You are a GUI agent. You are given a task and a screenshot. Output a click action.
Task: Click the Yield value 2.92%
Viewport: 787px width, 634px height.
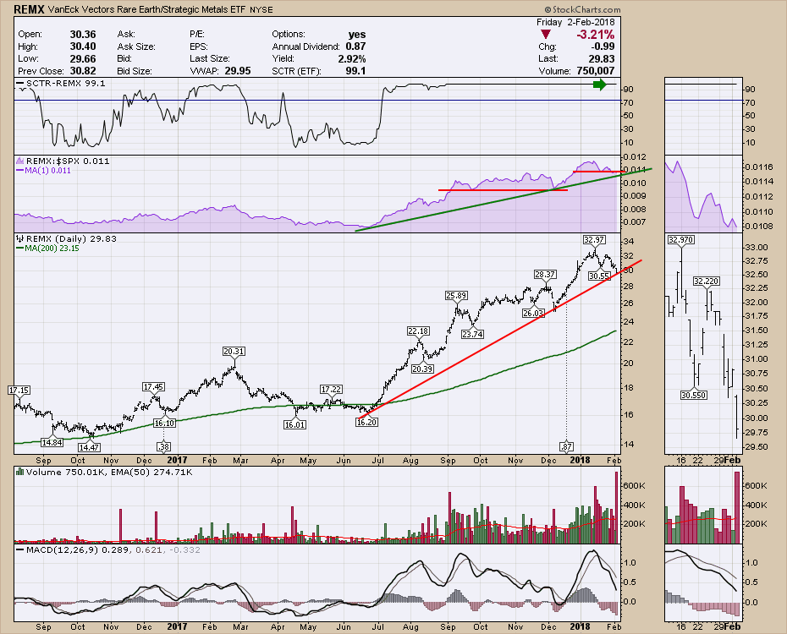click(352, 58)
